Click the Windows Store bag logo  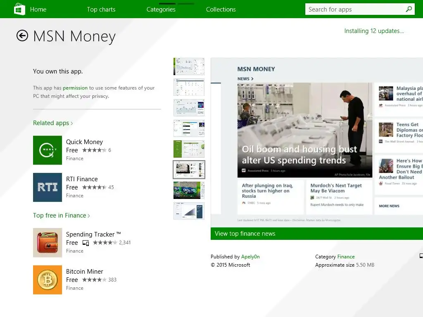point(19,9)
